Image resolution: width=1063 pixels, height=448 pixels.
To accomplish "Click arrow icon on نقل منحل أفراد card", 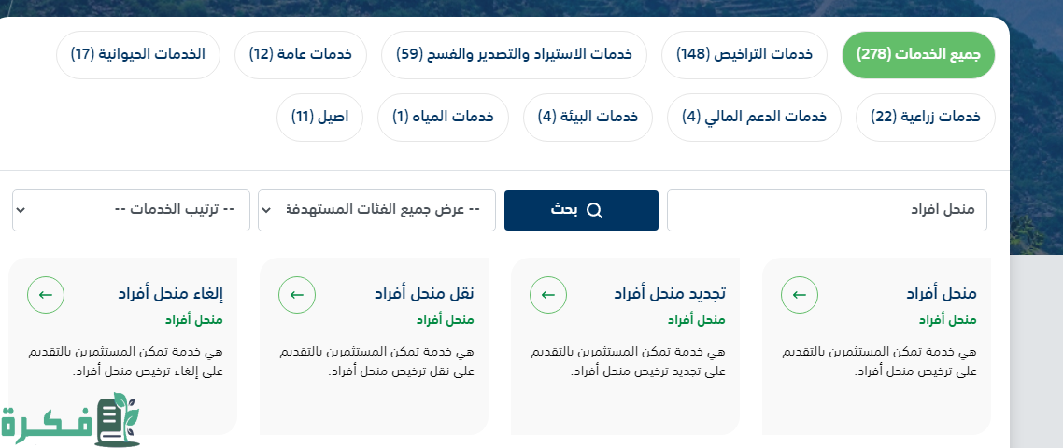I will (297, 295).
